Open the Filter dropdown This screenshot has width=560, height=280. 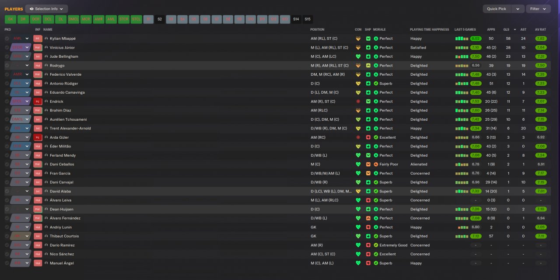(538, 9)
